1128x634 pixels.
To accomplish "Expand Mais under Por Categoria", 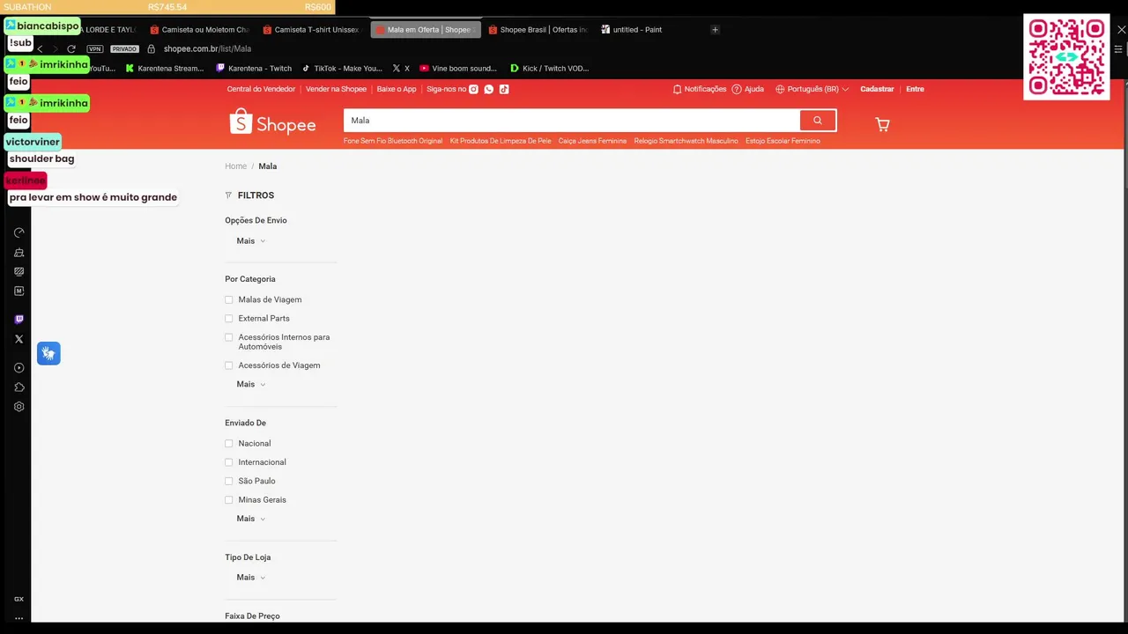I will pos(250,385).
